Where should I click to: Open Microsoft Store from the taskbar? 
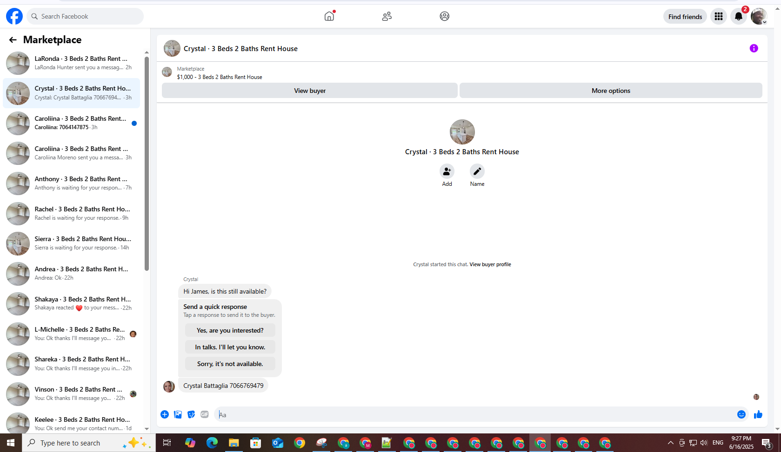pos(255,443)
